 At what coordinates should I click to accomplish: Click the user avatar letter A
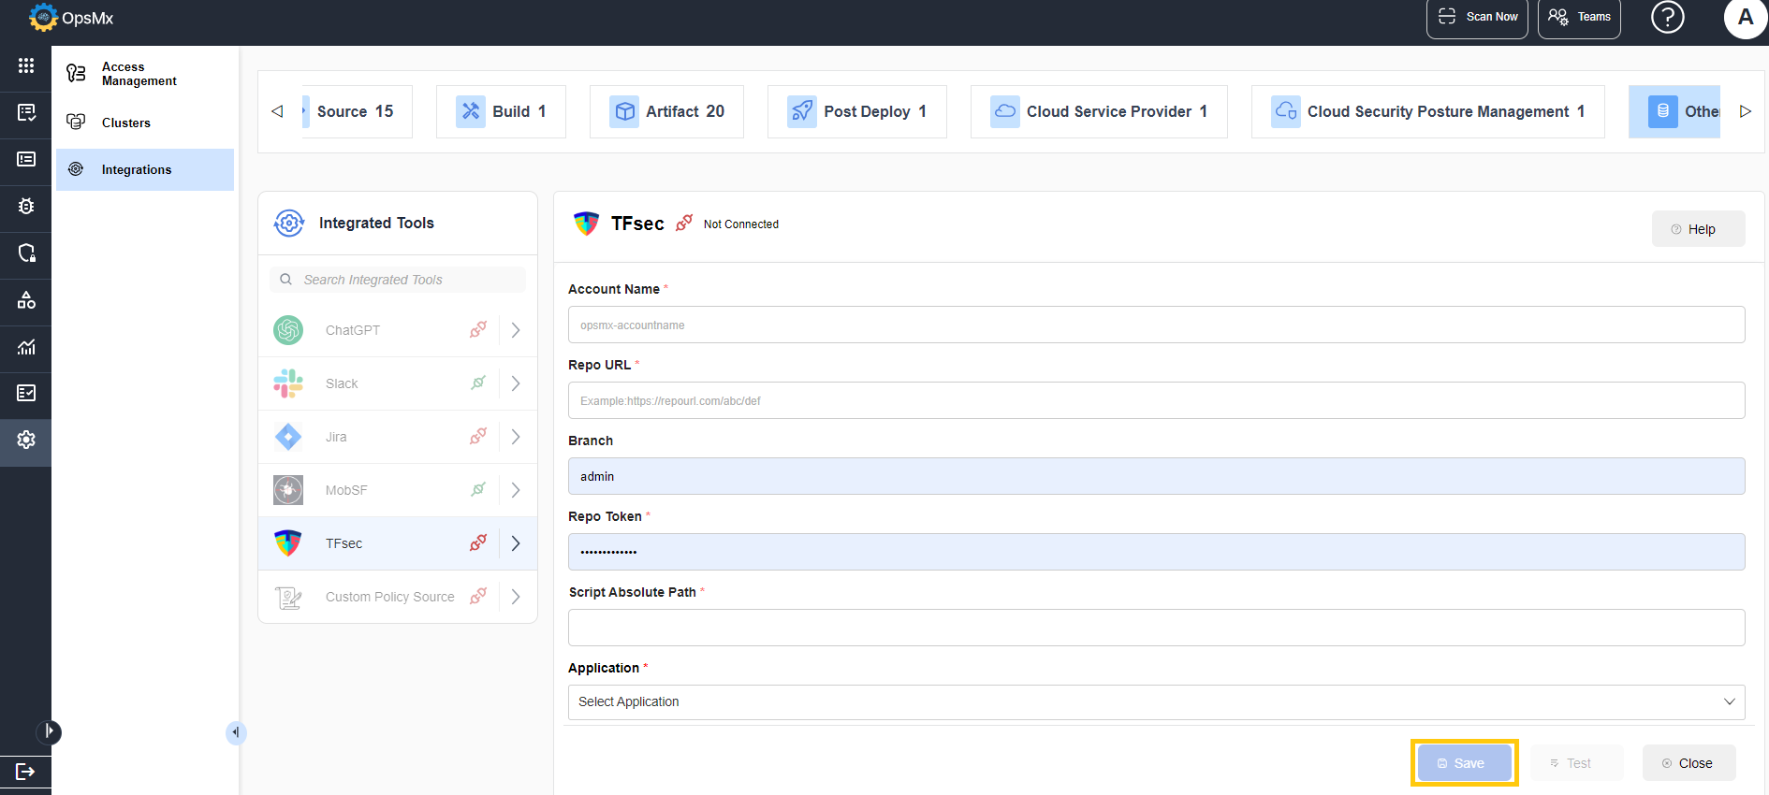point(1746,18)
